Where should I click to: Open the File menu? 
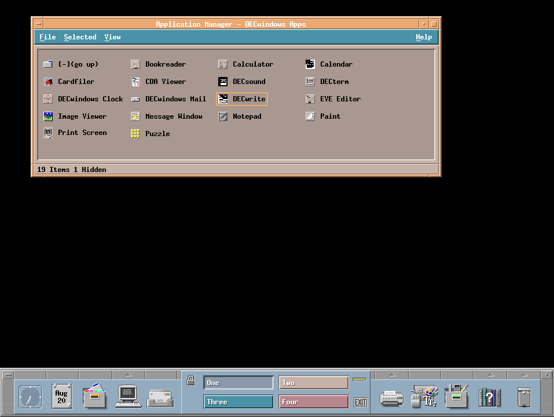click(47, 37)
